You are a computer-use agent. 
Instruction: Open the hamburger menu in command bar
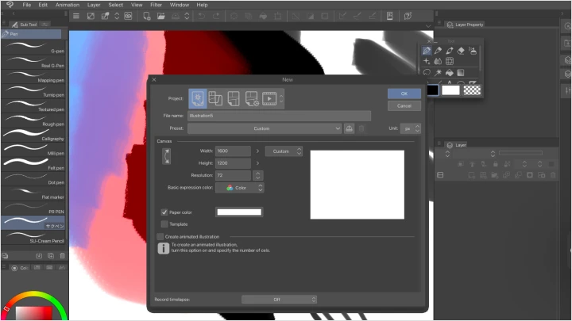point(76,16)
